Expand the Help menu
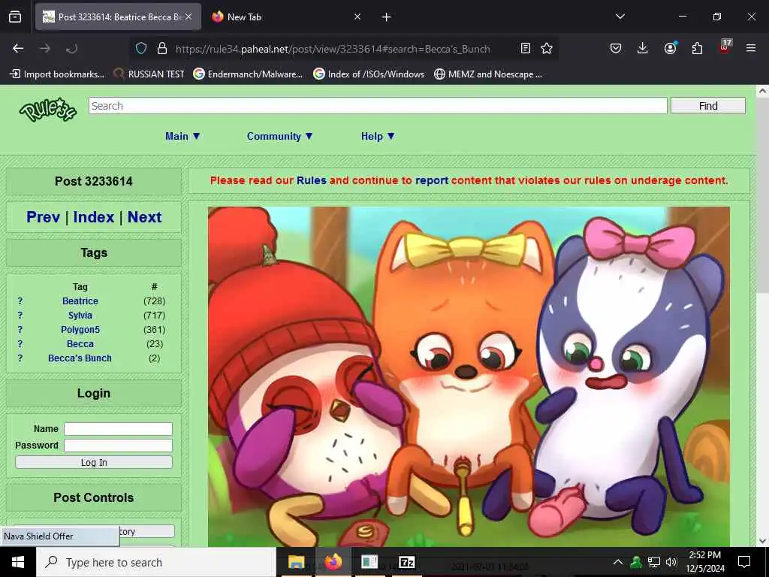This screenshot has height=577, width=769. (378, 137)
